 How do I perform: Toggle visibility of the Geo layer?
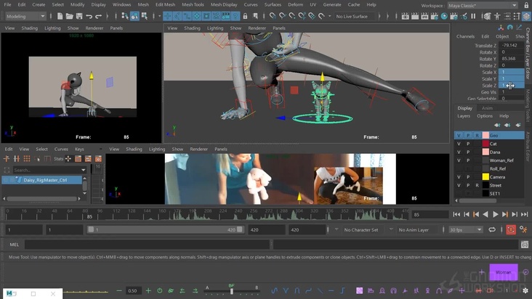[x=459, y=136]
